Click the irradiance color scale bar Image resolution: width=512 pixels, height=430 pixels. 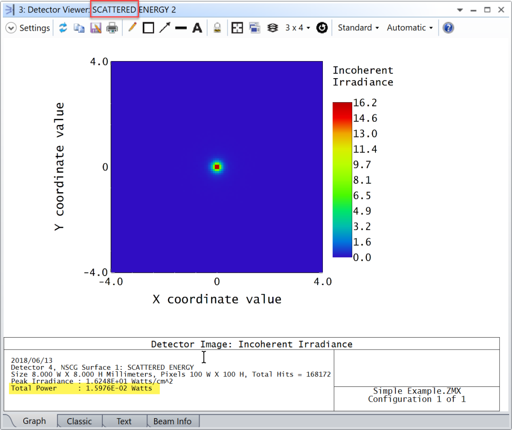pos(340,180)
